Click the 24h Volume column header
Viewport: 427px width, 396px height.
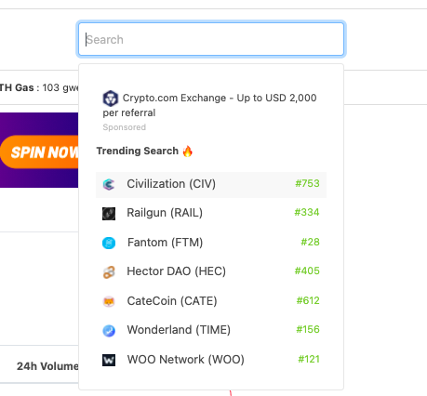click(x=47, y=366)
